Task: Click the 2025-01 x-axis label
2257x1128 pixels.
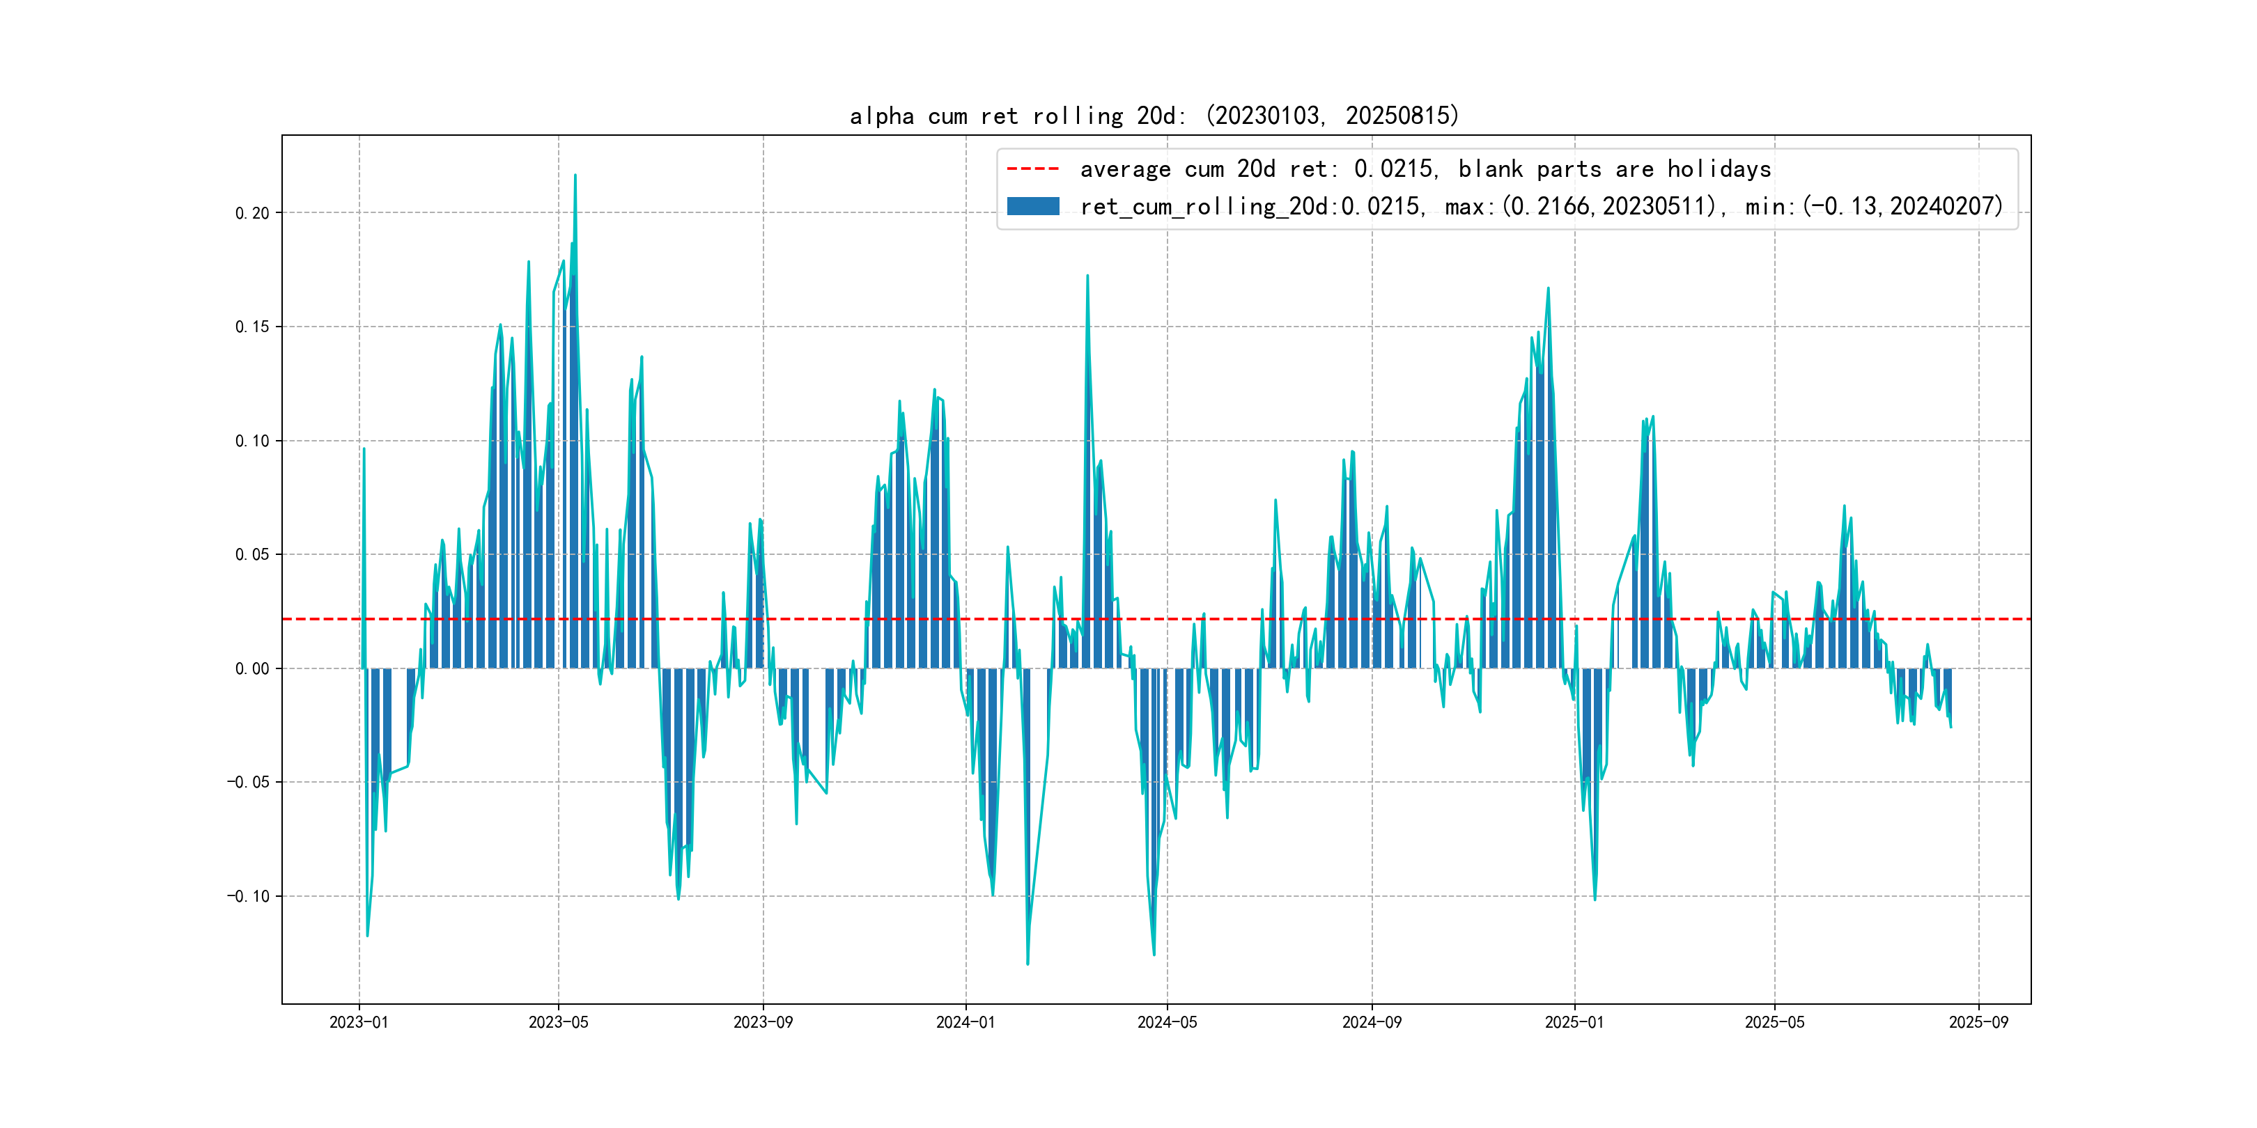Action: coord(1574,1022)
